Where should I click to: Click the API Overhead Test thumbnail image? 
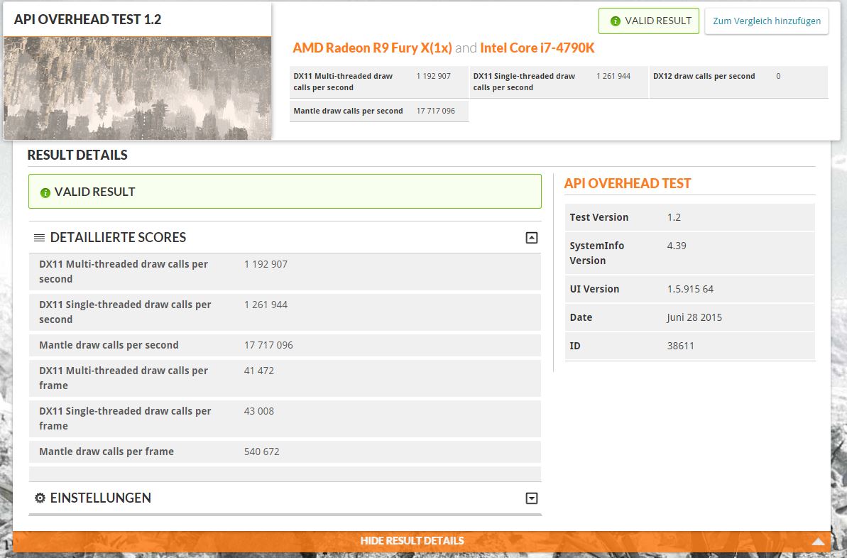[137, 88]
